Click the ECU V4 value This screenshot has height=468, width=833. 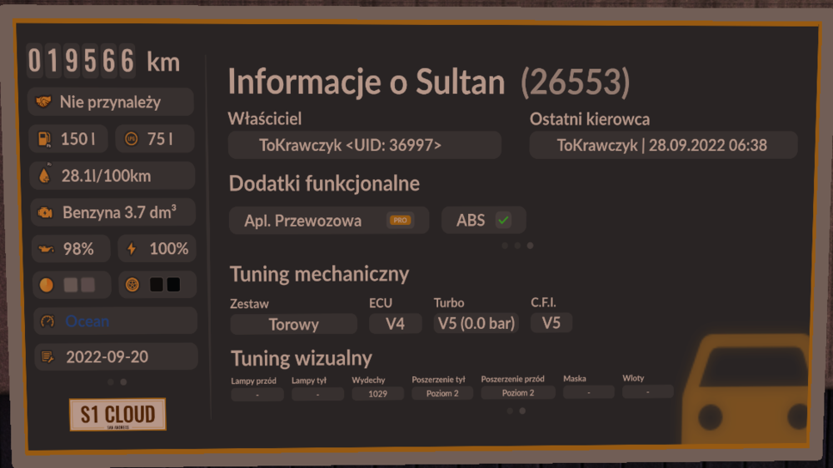click(x=395, y=323)
